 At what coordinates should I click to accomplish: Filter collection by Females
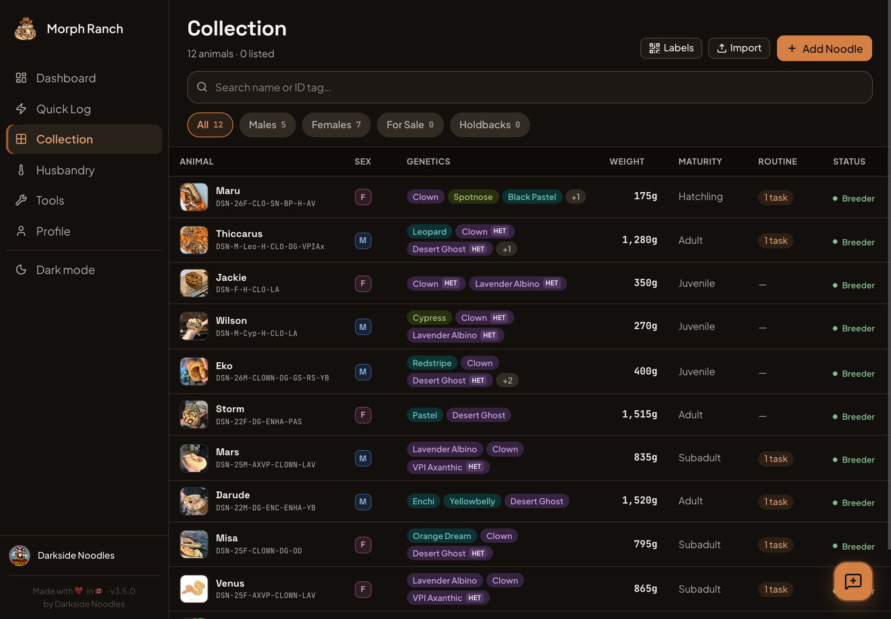[336, 125]
